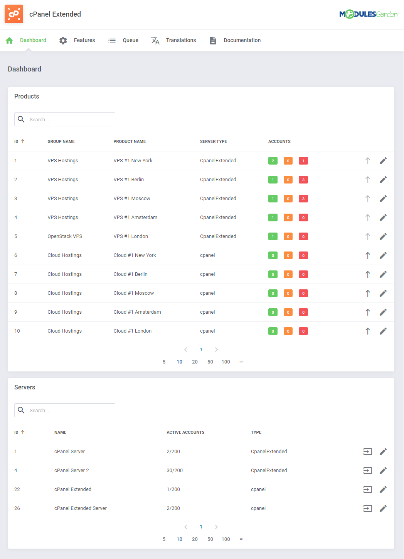Click green active accounts badge for VPS #1 New York
The width and height of the screenshot is (404, 559).
click(x=273, y=161)
